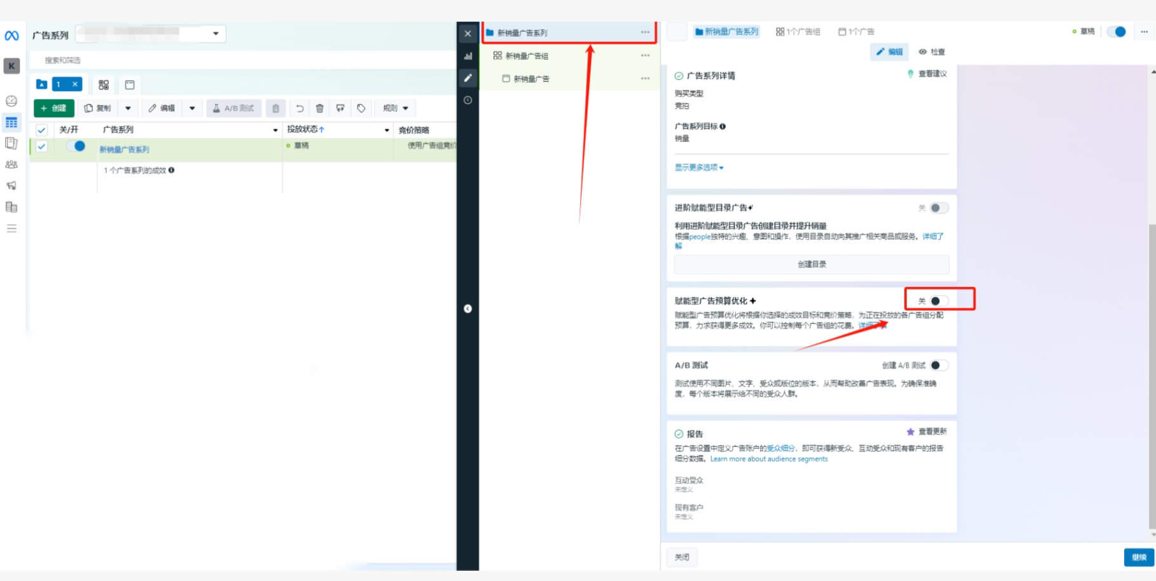Image resolution: width=1156 pixels, height=581 pixels.
Task: Toggle 赋能型广告预算优化 switch
Action: click(x=939, y=301)
